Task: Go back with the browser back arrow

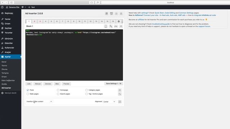Action: [x=3, y=3]
